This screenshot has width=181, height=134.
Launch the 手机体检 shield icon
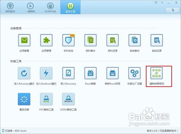[x=68, y=40]
